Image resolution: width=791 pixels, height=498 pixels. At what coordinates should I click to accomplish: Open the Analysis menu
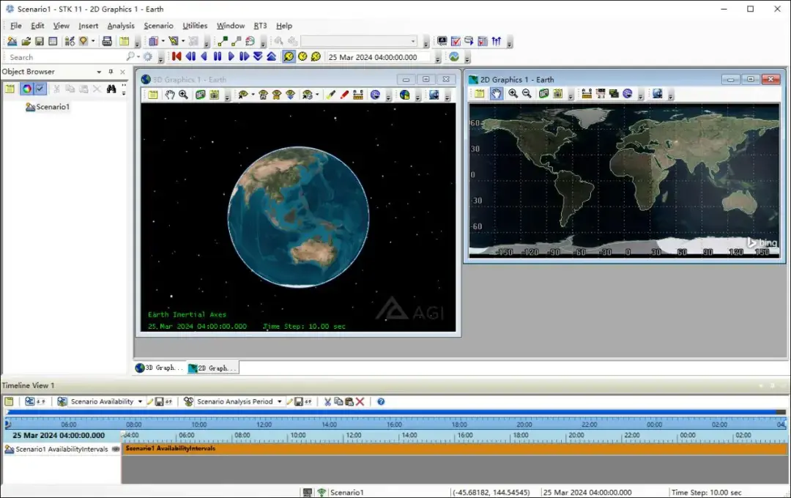coord(121,26)
